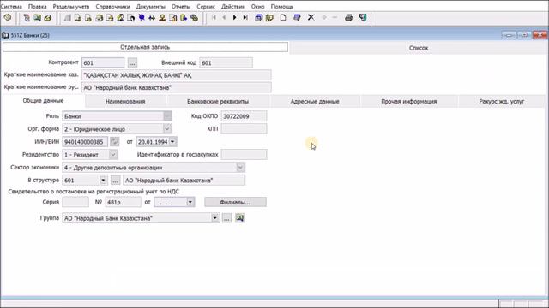Expand the Сектор экономики dropdown arrow
Image resolution: width=549 pixels, height=308 pixels.
[x=240, y=168]
